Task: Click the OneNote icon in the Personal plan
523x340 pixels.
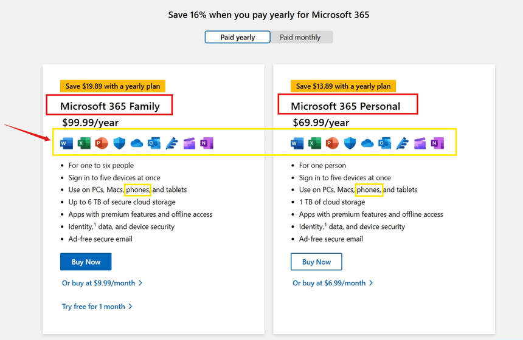Action: coord(437,144)
